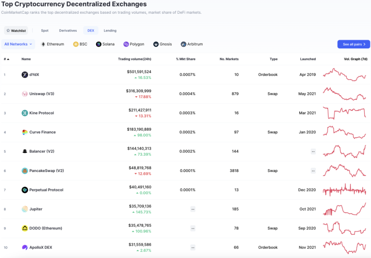Click the Kine Protocol logo icon

pos(24,113)
